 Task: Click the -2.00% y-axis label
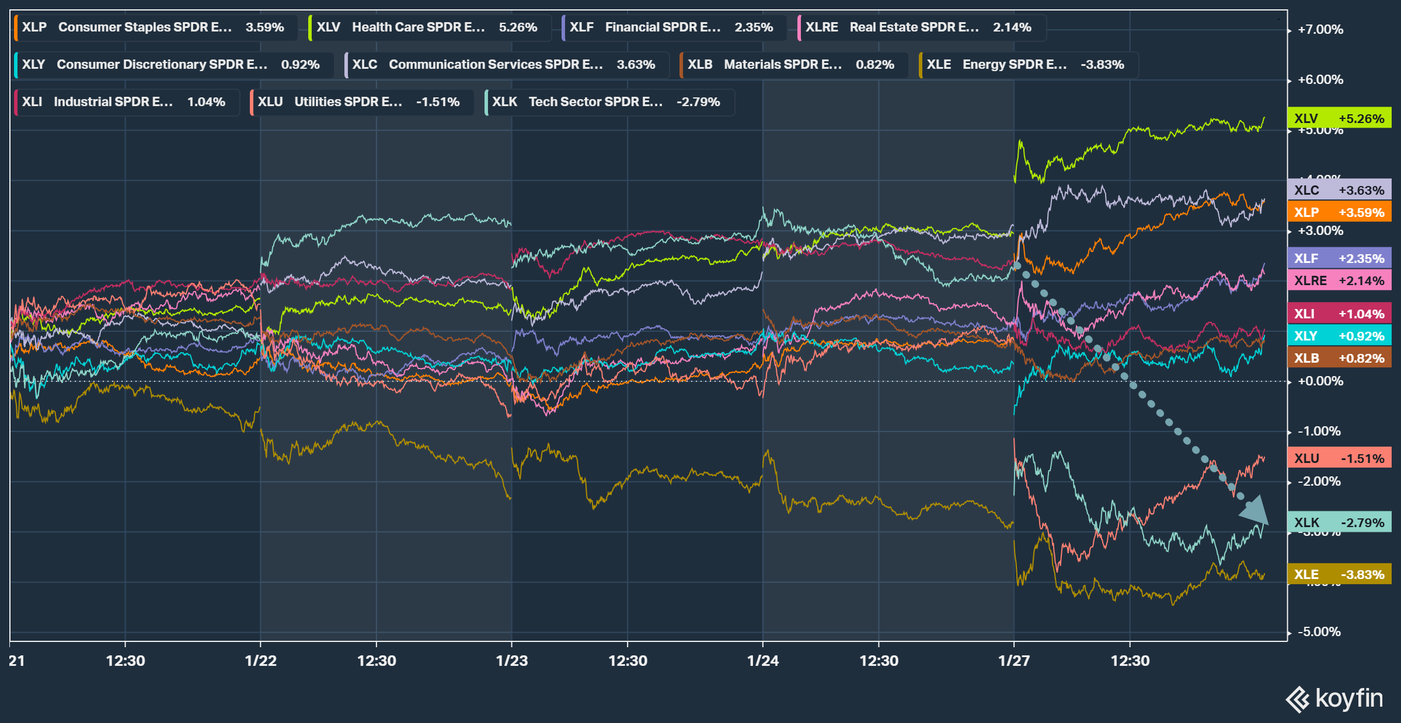click(x=1319, y=482)
